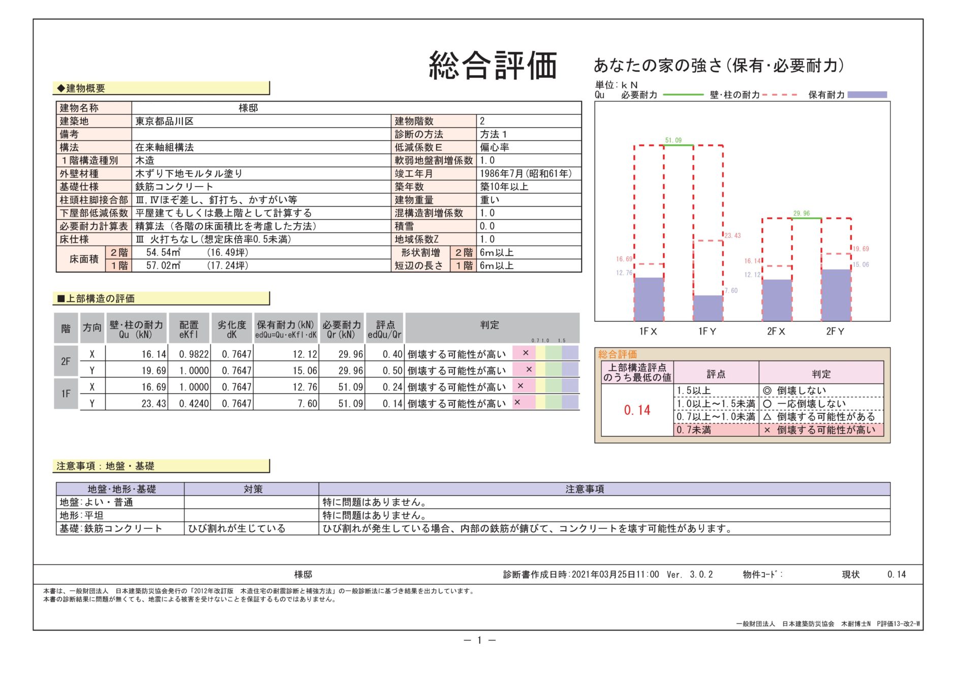Click the 木耐博士N P評価13-改2-W footer text
This screenshot has height=690, width=976.
click(880, 624)
